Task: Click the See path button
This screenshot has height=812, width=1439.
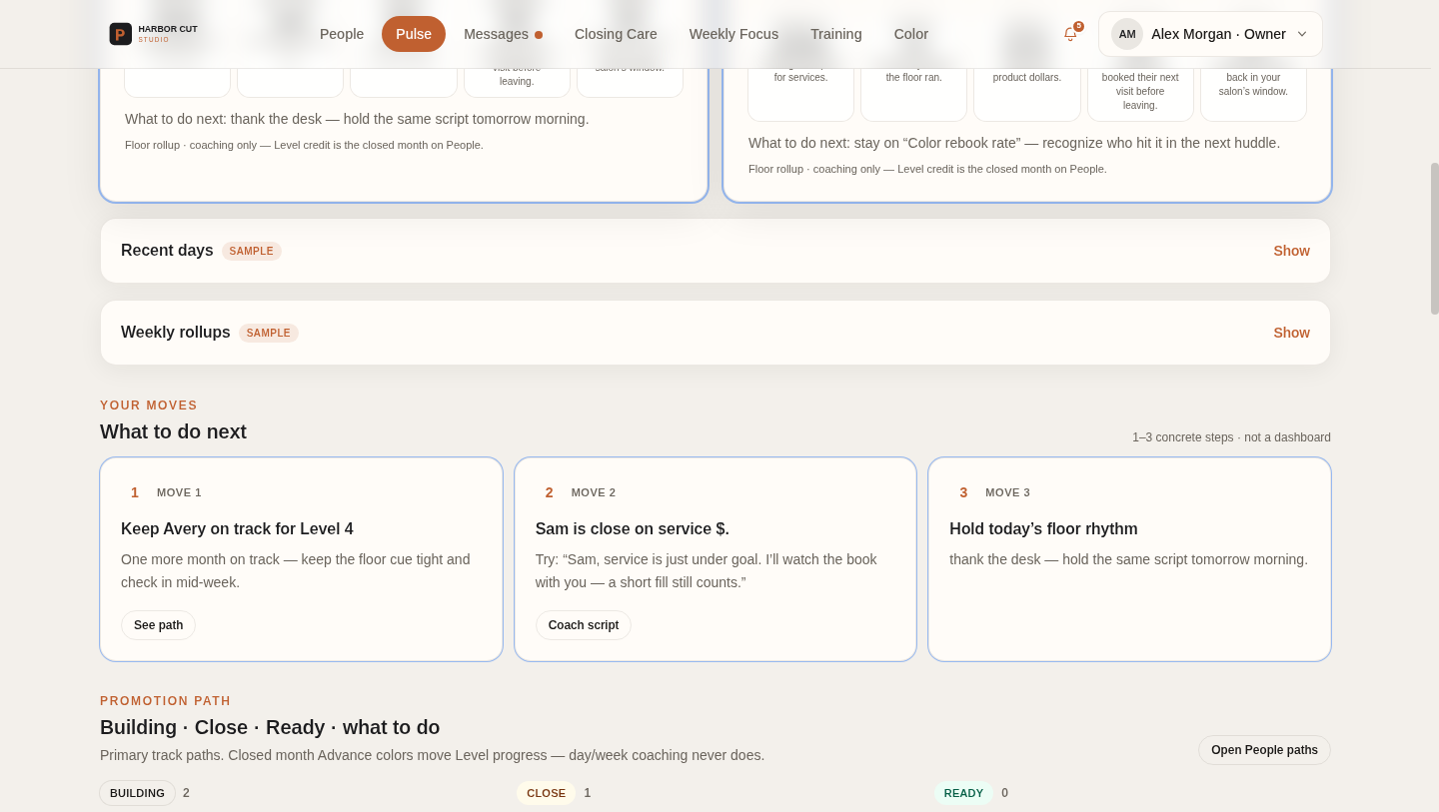Action: (158, 625)
